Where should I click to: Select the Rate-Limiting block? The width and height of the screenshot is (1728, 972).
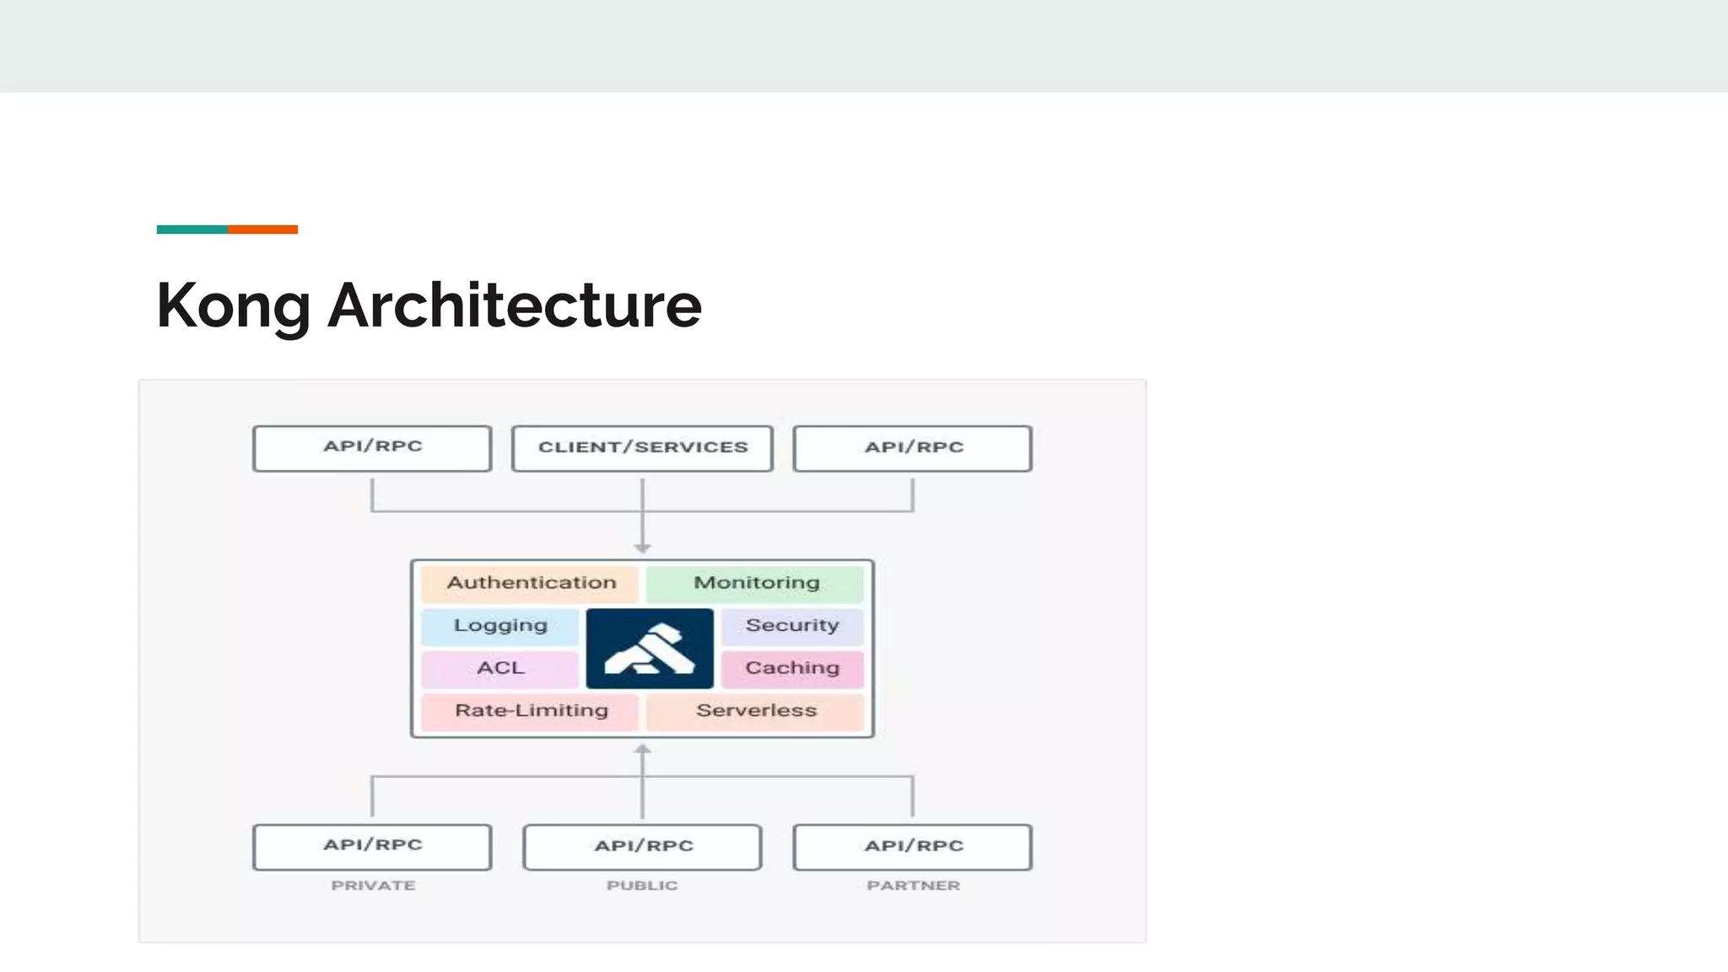(x=531, y=711)
